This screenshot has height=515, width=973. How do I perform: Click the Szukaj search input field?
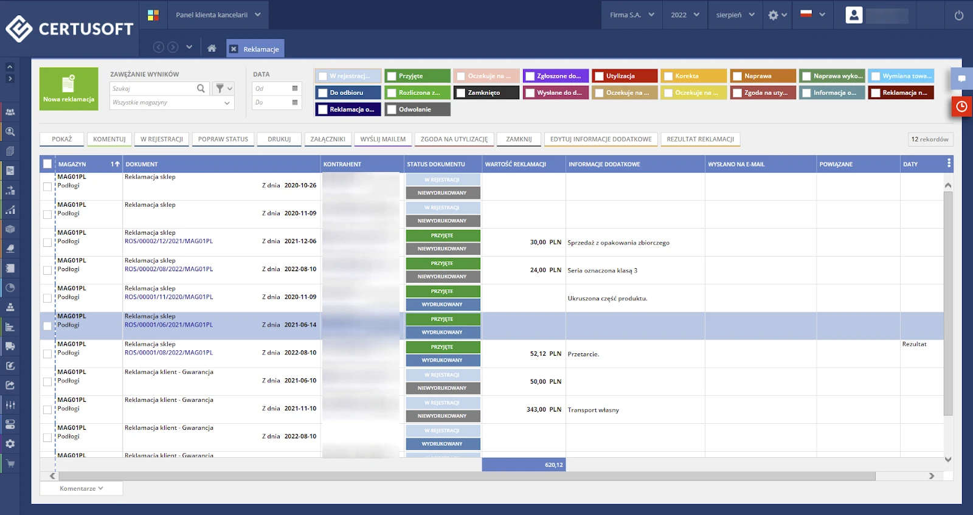click(x=152, y=89)
